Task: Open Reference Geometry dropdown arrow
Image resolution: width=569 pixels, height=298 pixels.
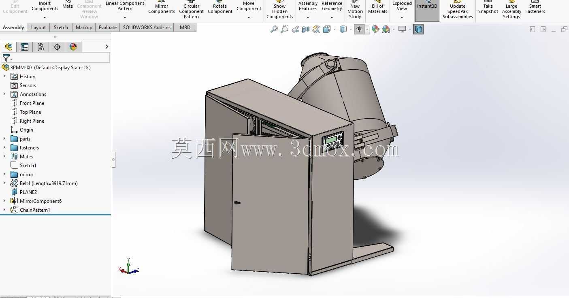Action: (x=332, y=18)
